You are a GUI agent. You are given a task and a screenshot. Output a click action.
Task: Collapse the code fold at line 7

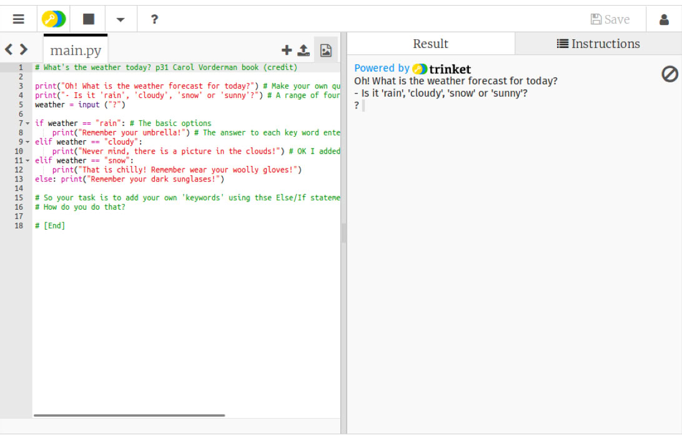point(28,124)
